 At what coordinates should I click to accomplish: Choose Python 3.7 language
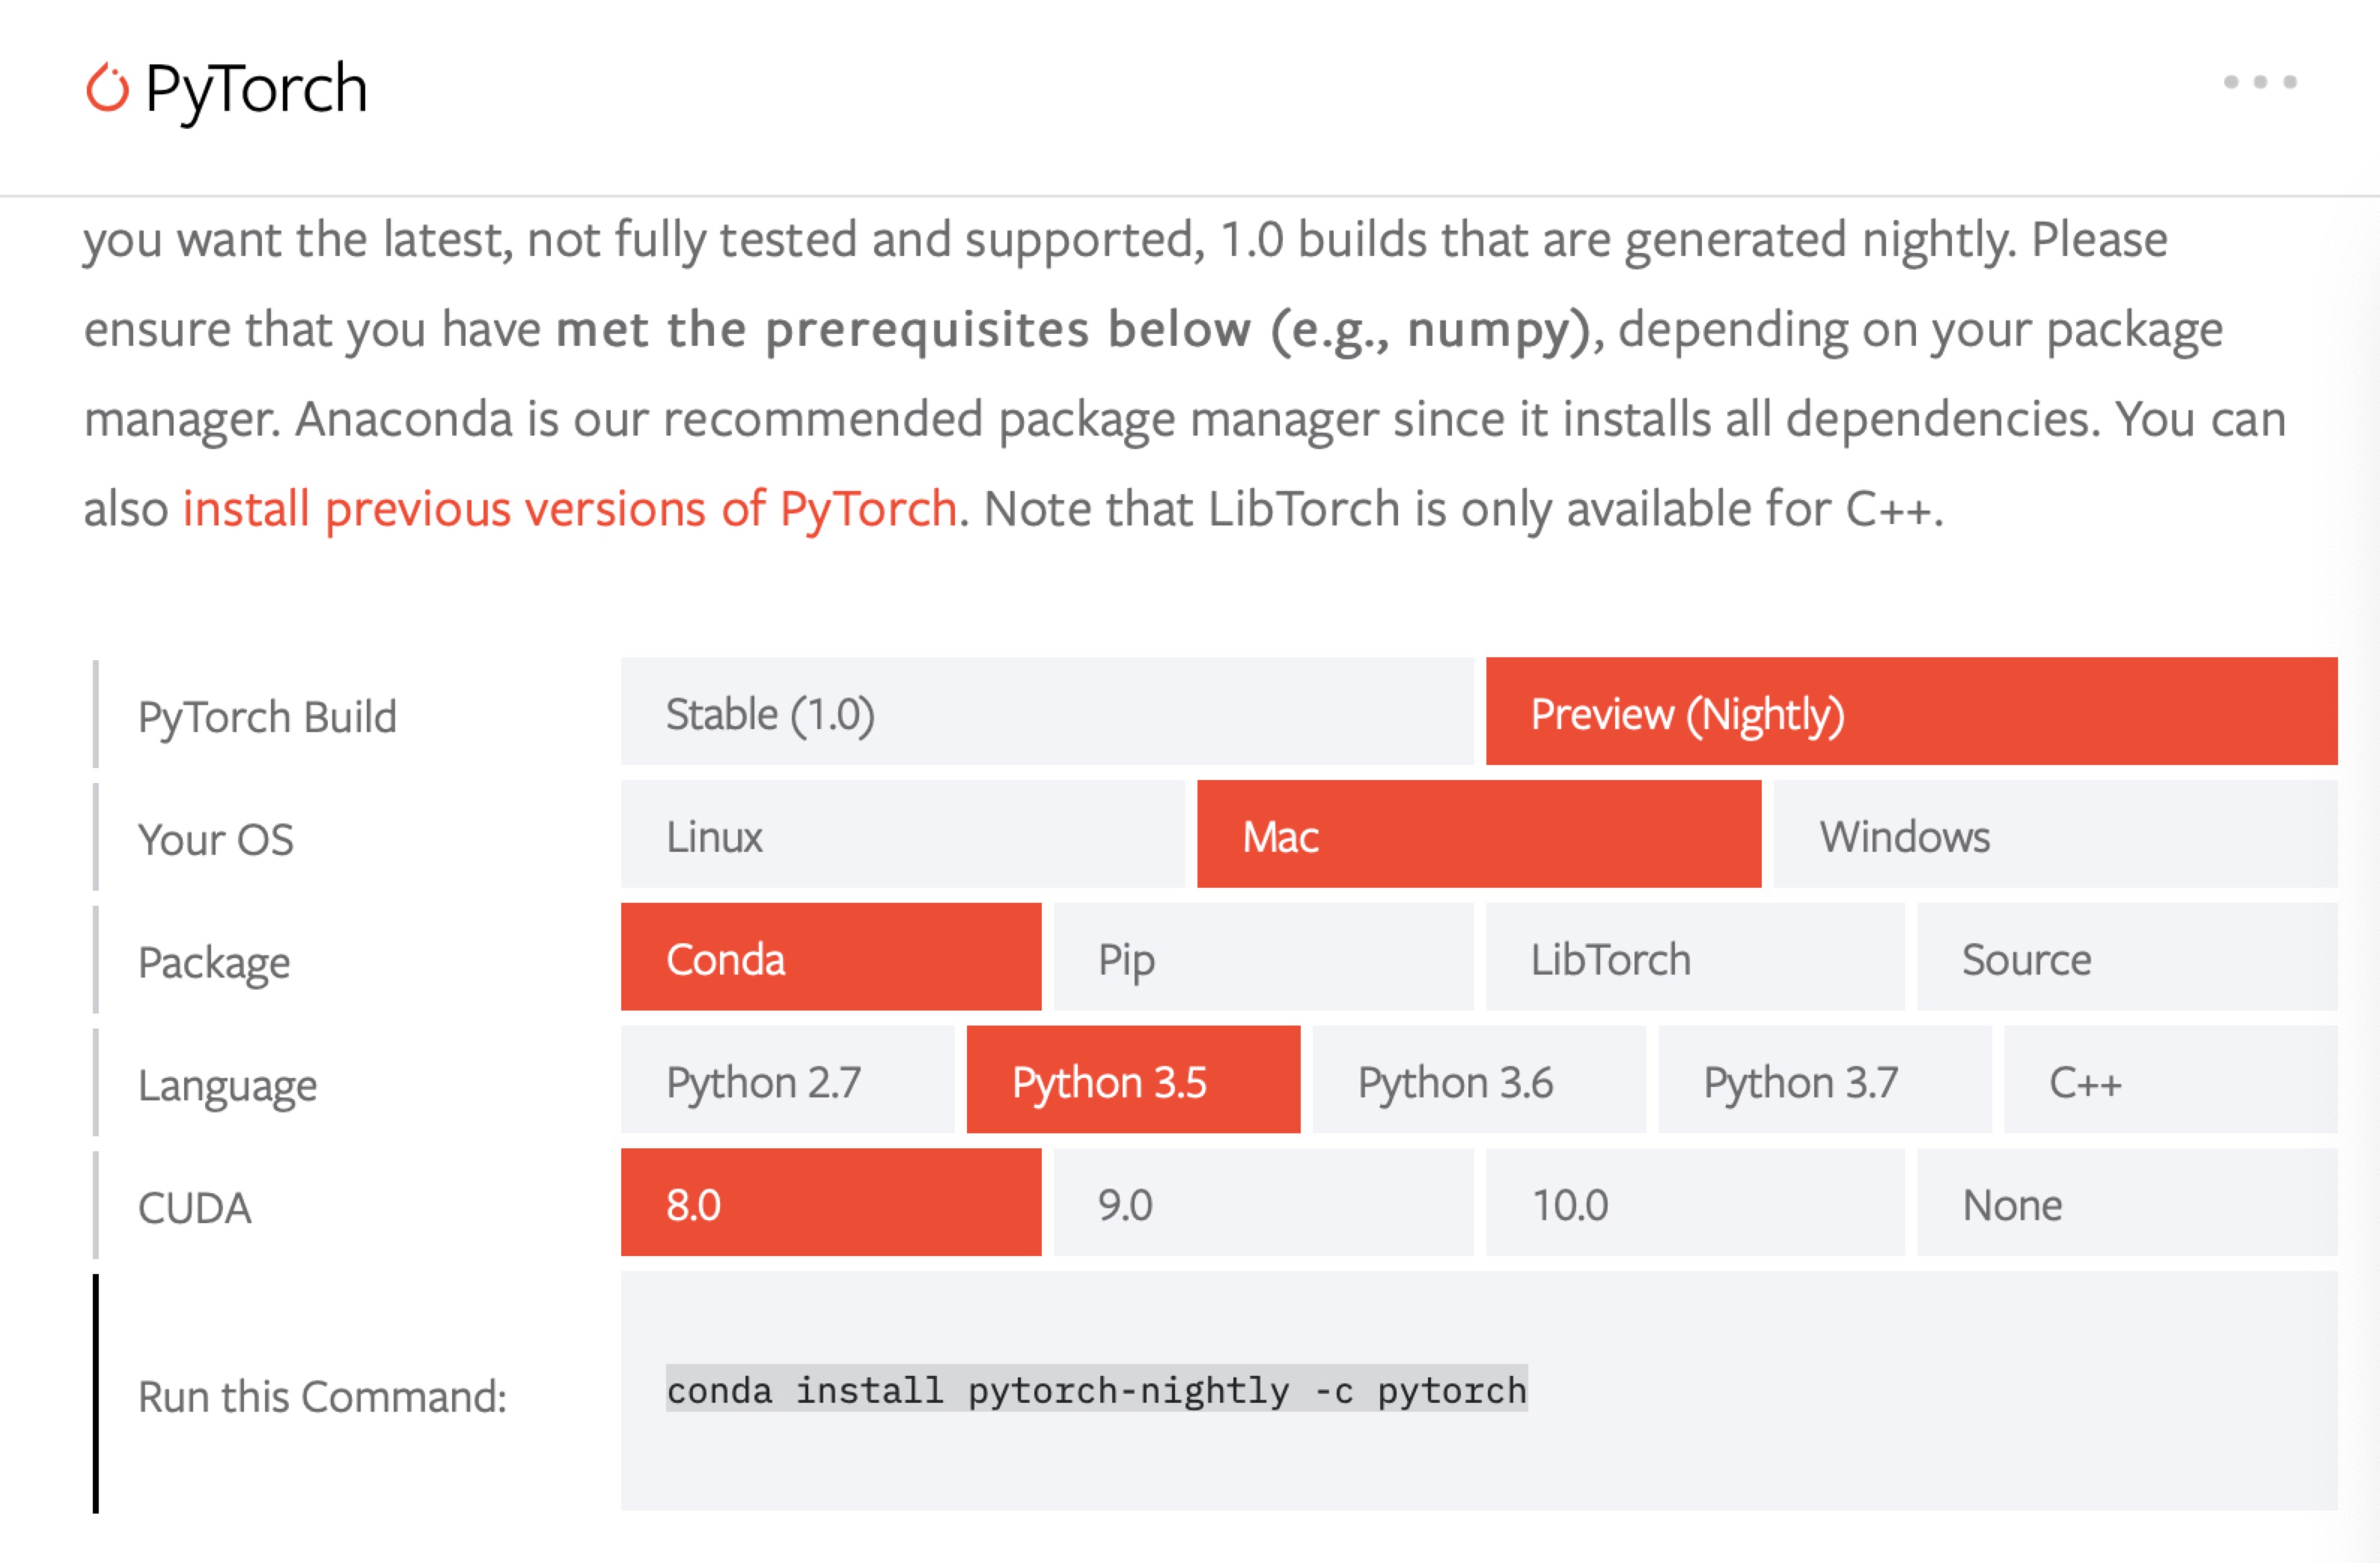(x=1822, y=1081)
